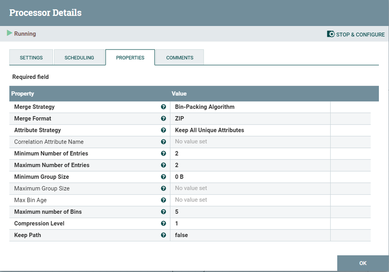Click help icon for Keep Path

[x=163, y=235]
